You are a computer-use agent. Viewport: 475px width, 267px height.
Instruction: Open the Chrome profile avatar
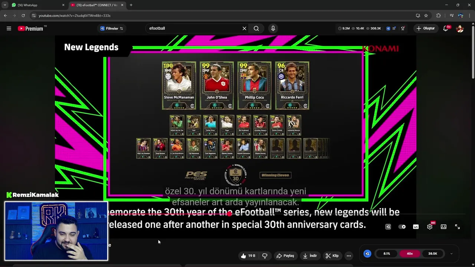pyautogui.click(x=461, y=16)
